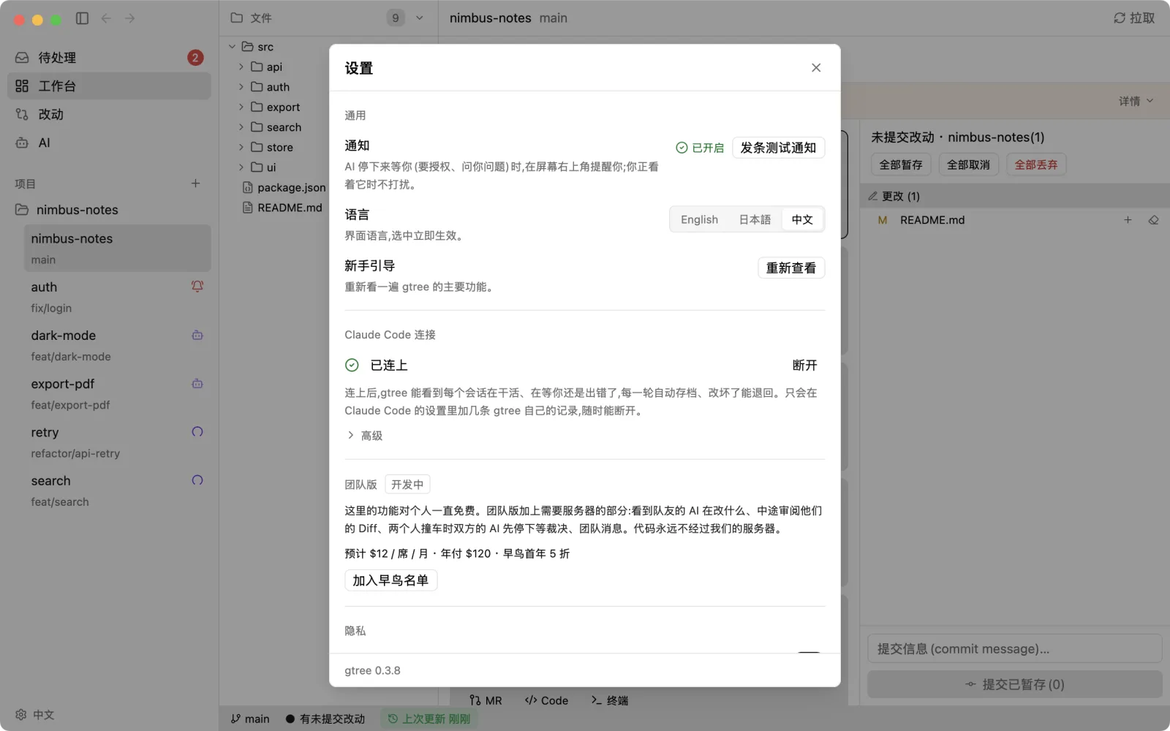Discard README.md changes with eraser icon

tap(1153, 220)
